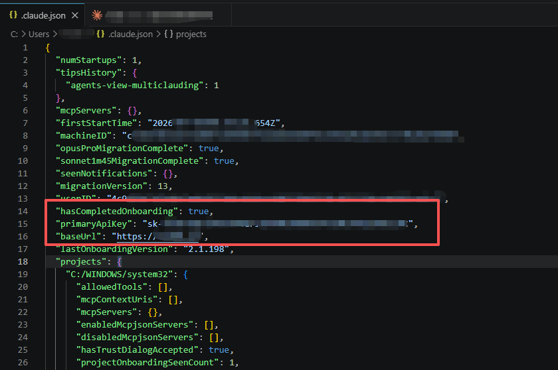Click the "disabledMcpjsonServers" key

[137, 338]
